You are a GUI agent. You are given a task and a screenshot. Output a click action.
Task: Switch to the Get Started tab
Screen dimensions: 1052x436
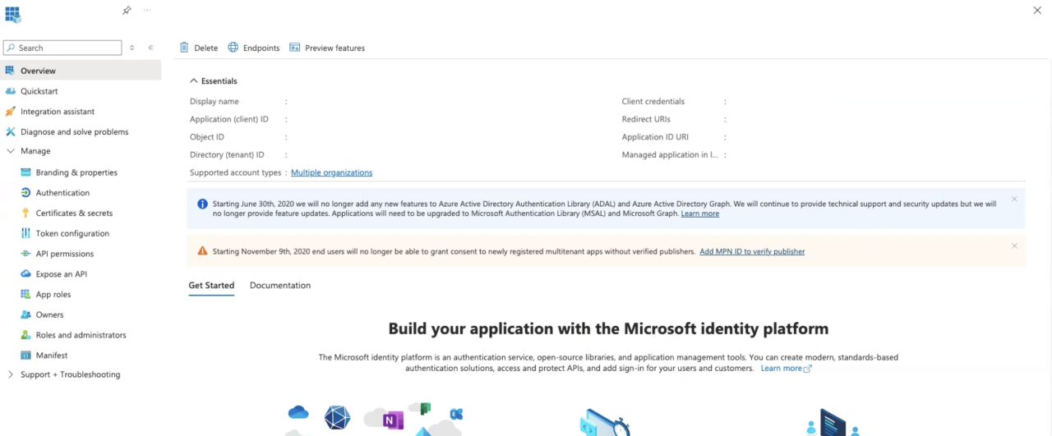coord(211,286)
